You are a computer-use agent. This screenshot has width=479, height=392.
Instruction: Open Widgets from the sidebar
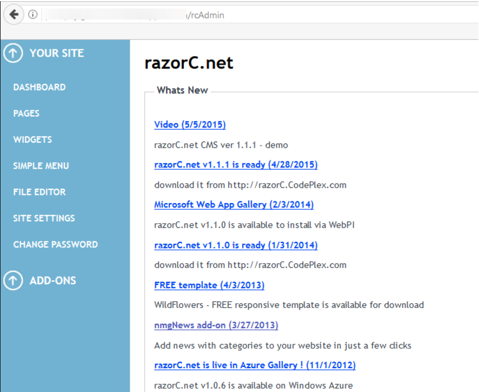[33, 140]
